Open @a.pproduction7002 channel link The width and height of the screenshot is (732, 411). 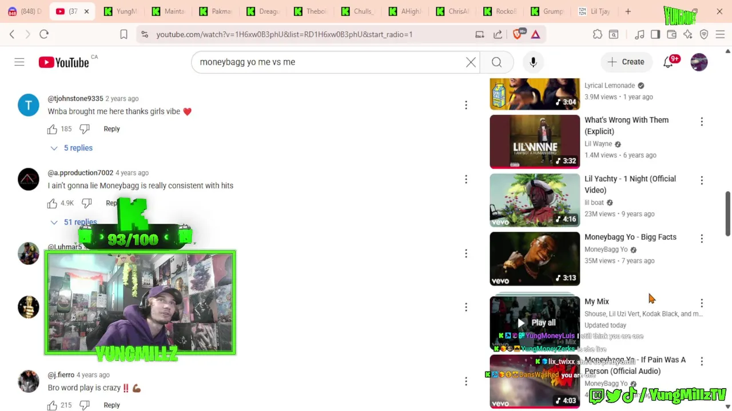tap(81, 173)
